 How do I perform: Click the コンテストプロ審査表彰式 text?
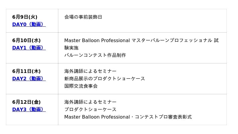pyautogui.click(x=163, y=117)
